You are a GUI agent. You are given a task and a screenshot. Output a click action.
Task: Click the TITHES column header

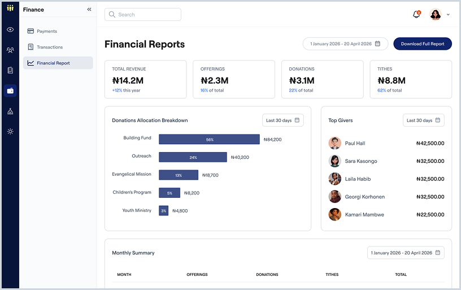click(332, 274)
